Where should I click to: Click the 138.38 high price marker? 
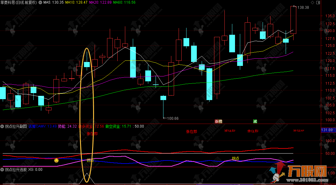(303, 8)
